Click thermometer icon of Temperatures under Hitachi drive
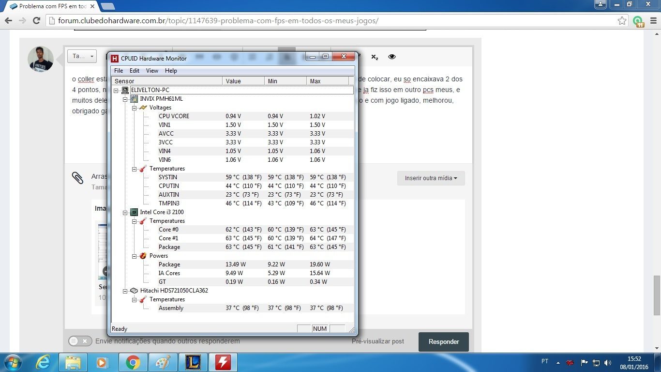The width and height of the screenshot is (661, 372). point(143,299)
